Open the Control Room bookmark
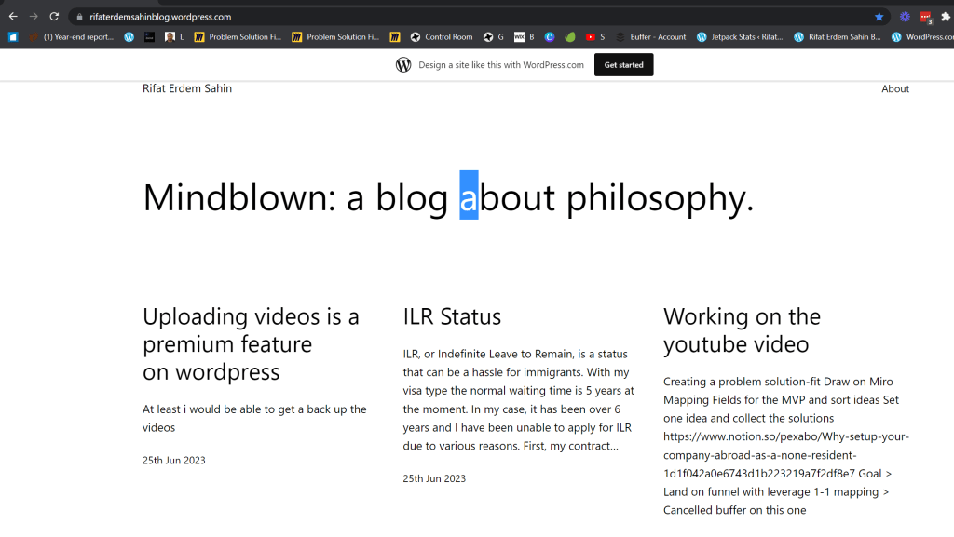954x537 pixels. click(x=442, y=37)
